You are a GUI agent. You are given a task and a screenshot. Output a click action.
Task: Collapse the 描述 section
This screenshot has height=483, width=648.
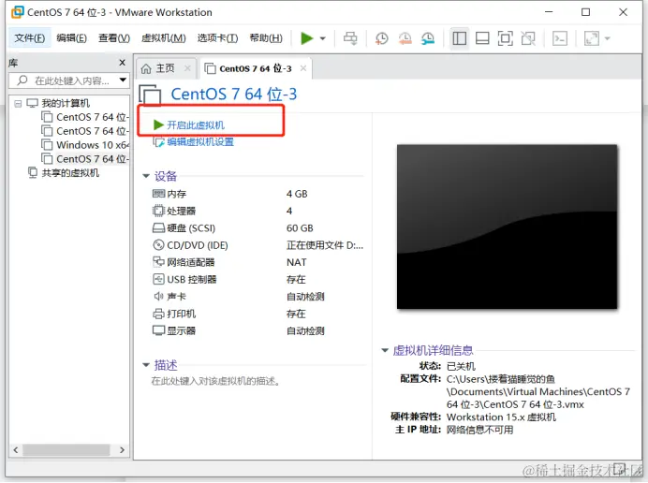tap(145, 365)
